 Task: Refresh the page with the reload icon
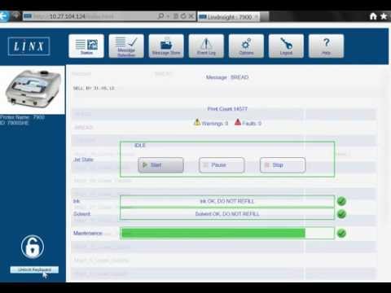[183, 16]
